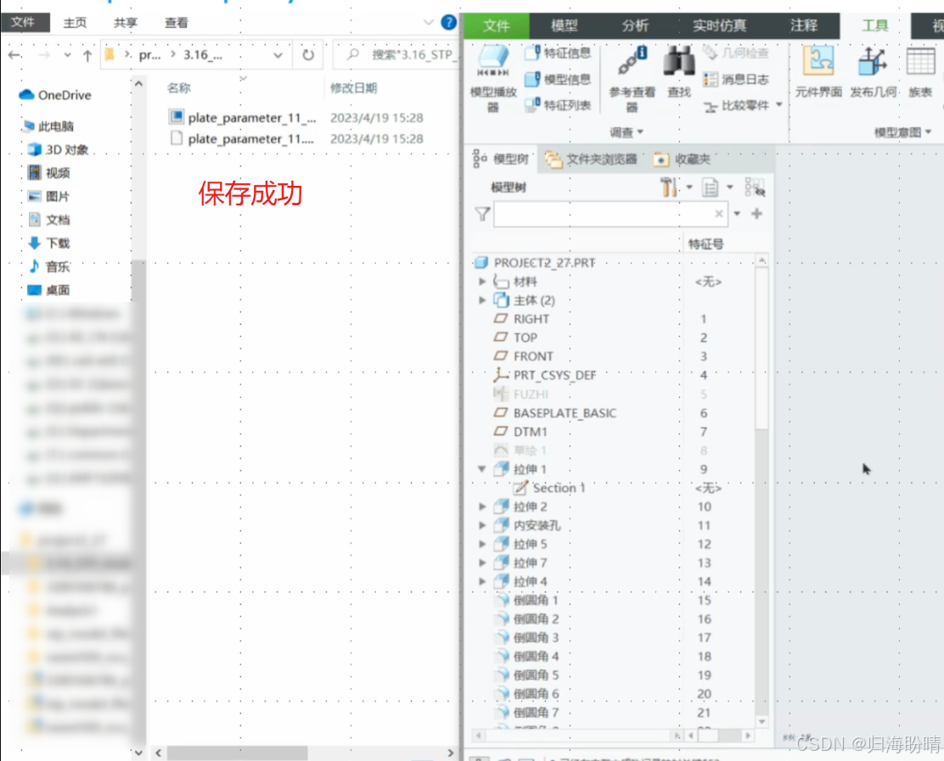Select the BASEPLATE_BASIC datum plane
The image size is (944, 761).
click(565, 413)
